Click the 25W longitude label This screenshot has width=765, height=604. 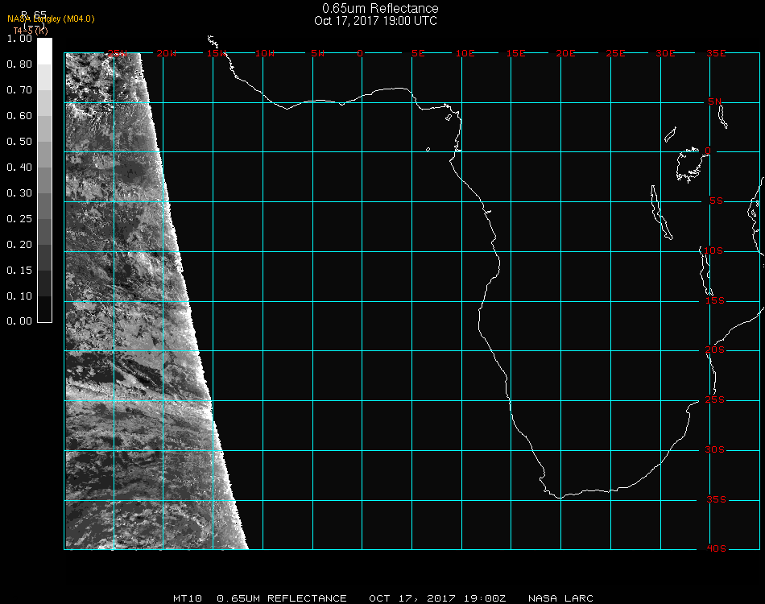pyautogui.click(x=118, y=53)
